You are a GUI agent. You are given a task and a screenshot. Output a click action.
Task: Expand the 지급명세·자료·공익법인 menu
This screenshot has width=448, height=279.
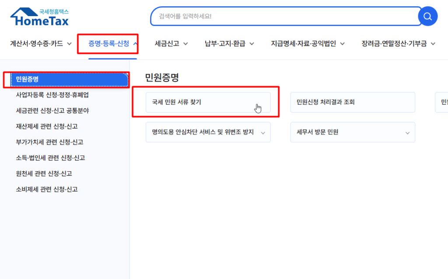308,44
